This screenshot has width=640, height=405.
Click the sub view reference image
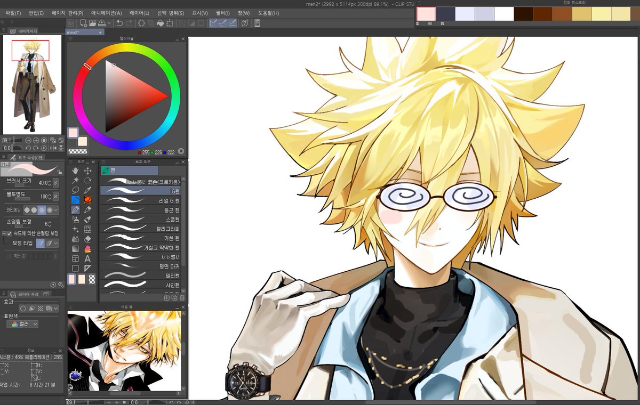(124, 351)
